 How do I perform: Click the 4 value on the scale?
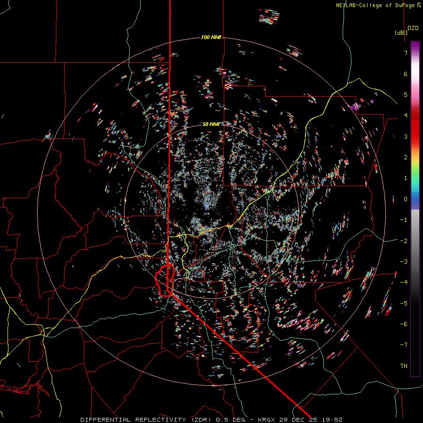406,116
